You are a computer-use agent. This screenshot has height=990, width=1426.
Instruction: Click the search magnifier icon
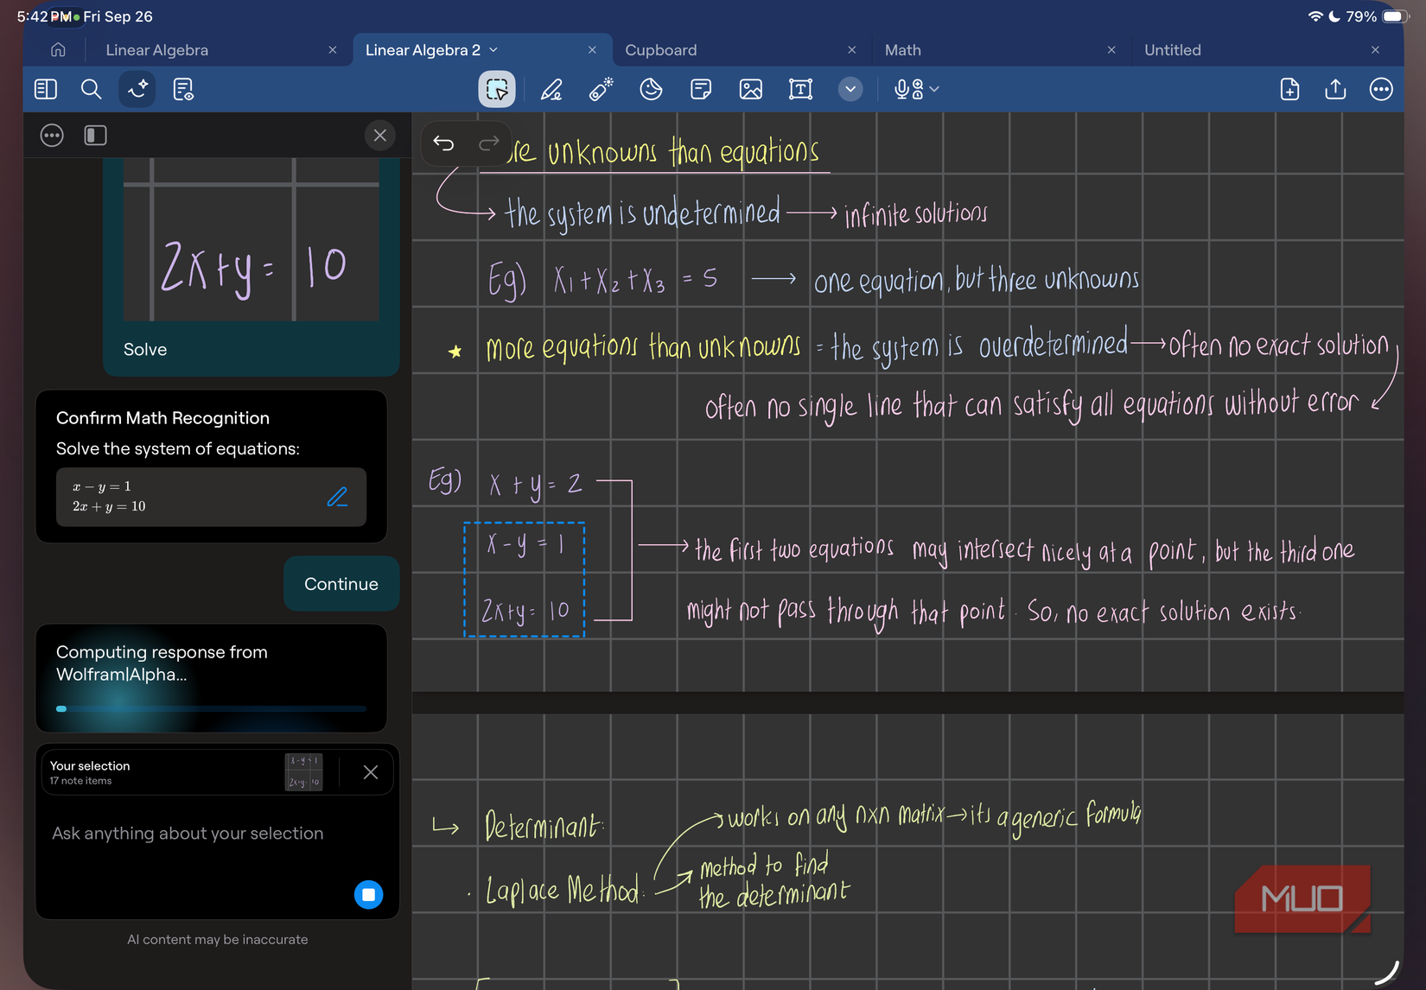91,90
